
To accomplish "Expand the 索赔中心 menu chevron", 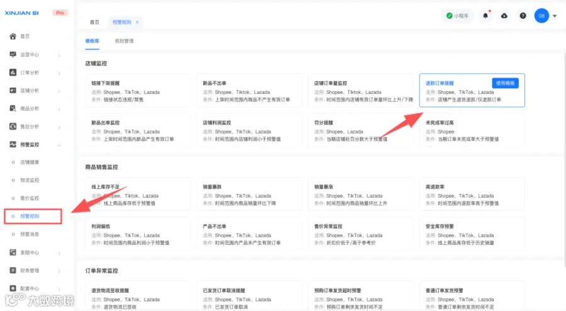I will (x=59, y=253).
